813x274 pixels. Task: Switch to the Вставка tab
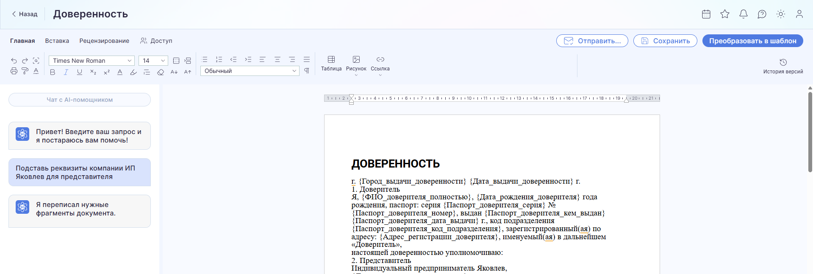57,41
